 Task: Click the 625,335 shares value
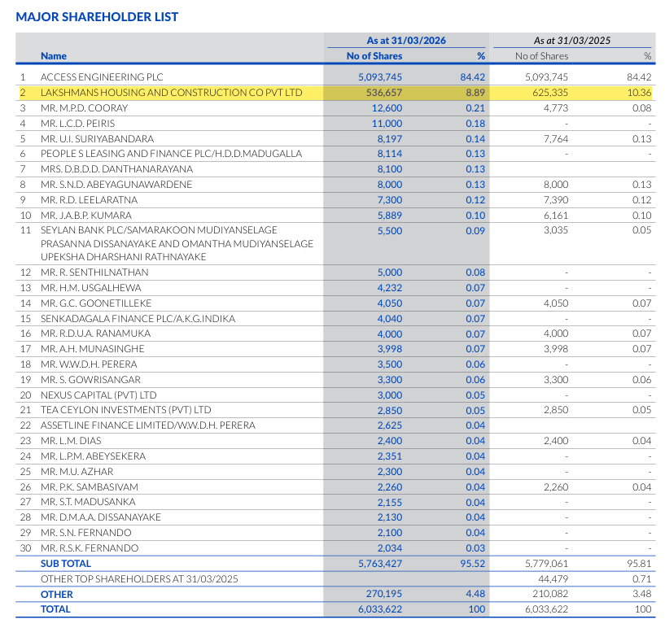click(550, 93)
